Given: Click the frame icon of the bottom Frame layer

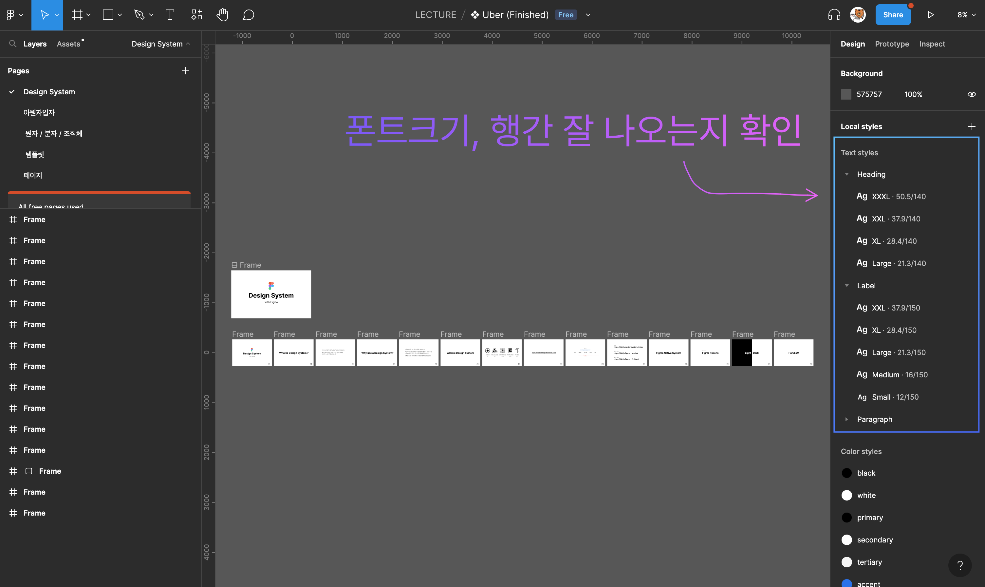Looking at the screenshot, I should coord(13,513).
